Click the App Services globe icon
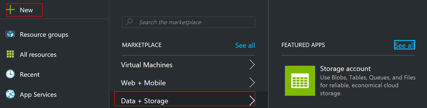Screen dimensions: 427x108 pos(10,94)
